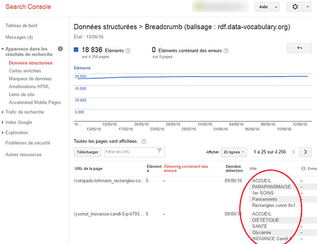Click help icon beside Éléments contenant des erreurs

coord(226,51)
